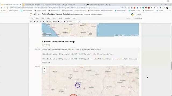The width and height of the screenshot is (172, 96).
Task: Insert a cell below with plus icon
Action: click(x=34, y=22)
